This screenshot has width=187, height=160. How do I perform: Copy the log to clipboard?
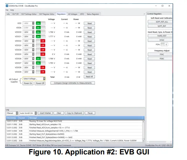click(x=74, y=113)
